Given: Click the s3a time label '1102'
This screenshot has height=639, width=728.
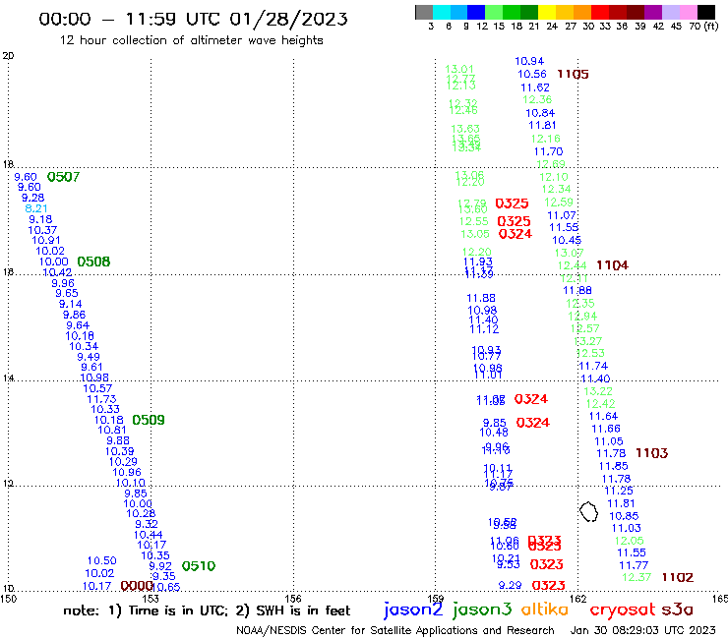Looking at the screenshot, I should pyautogui.click(x=678, y=577).
